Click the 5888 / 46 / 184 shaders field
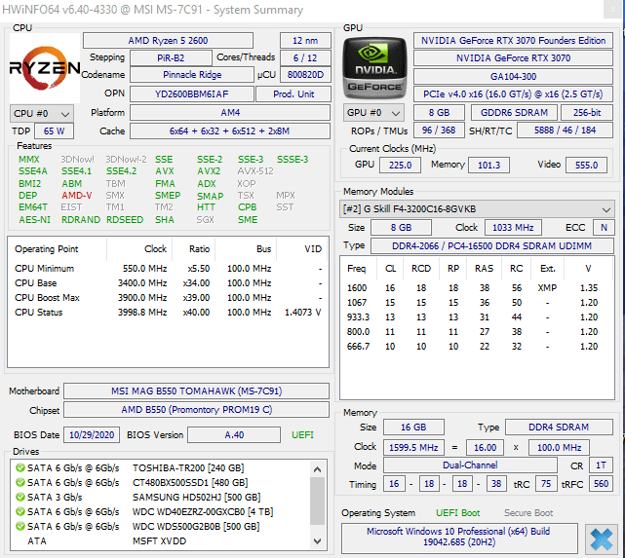 [x=565, y=130]
